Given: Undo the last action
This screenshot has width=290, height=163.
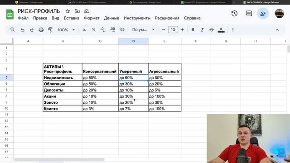Looking at the screenshot, I should click(x=23, y=30).
